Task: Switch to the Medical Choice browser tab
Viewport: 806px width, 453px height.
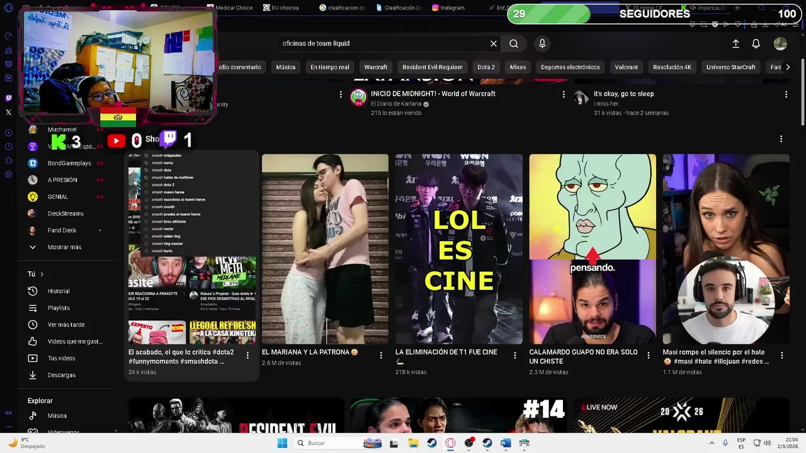Action: tap(229, 8)
